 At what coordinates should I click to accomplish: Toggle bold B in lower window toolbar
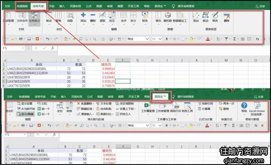[x=167, y=125]
